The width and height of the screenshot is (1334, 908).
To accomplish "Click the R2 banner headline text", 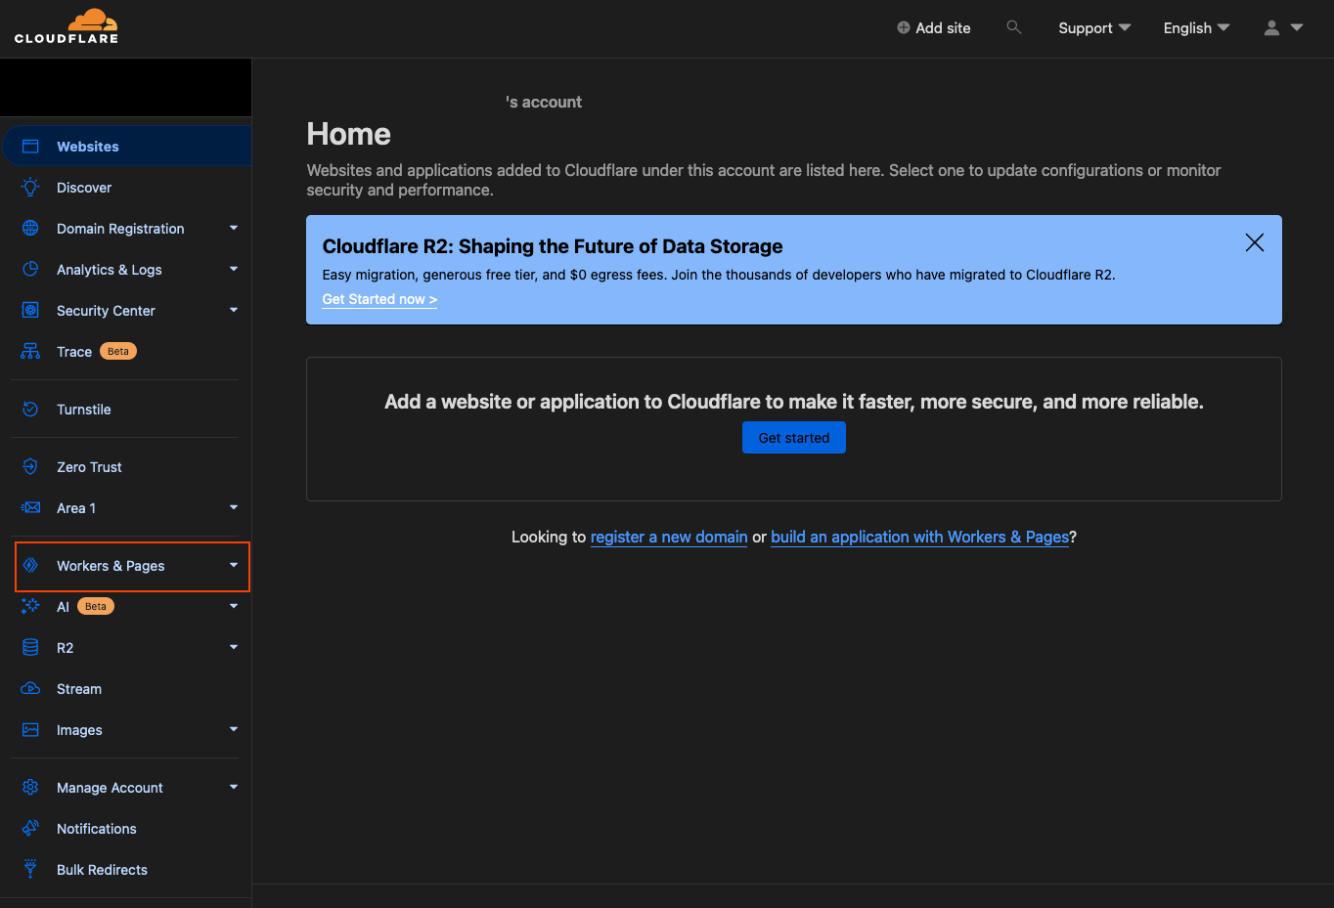I will point(553,246).
